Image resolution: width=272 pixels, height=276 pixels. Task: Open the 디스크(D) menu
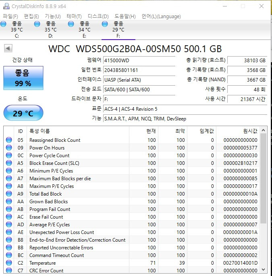tap(98, 17)
